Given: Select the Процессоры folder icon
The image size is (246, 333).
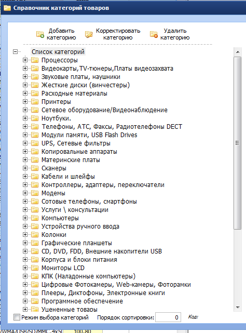Looking at the screenshot, I should click(x=35, y=60).
